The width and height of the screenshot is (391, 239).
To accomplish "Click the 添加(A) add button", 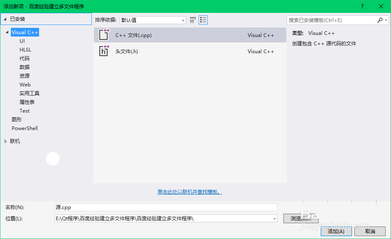I will (336, 232).
